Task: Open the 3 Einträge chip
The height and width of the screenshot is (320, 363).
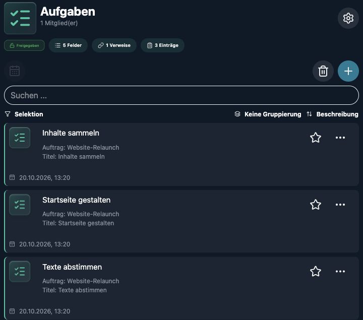Action: [162, 45]
